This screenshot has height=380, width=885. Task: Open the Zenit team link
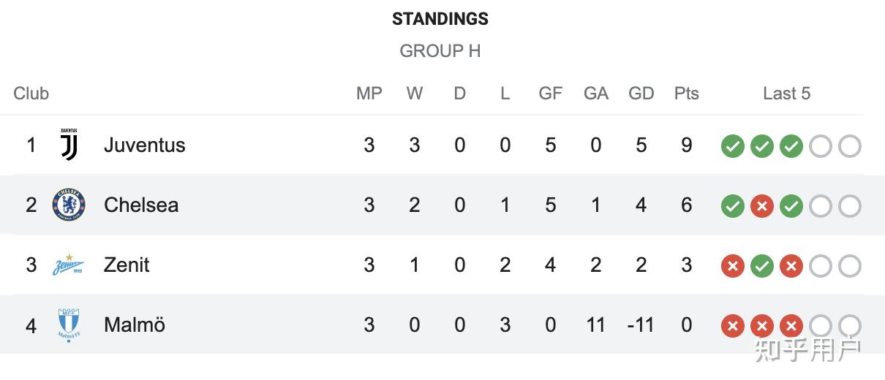127,265
